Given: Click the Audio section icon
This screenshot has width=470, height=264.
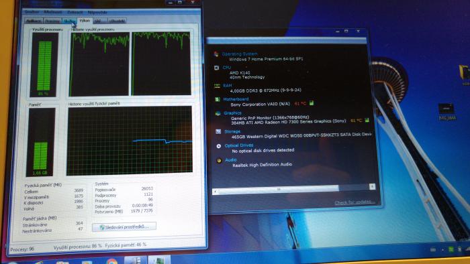Looking at the screenshot, I should pos(219,161).
